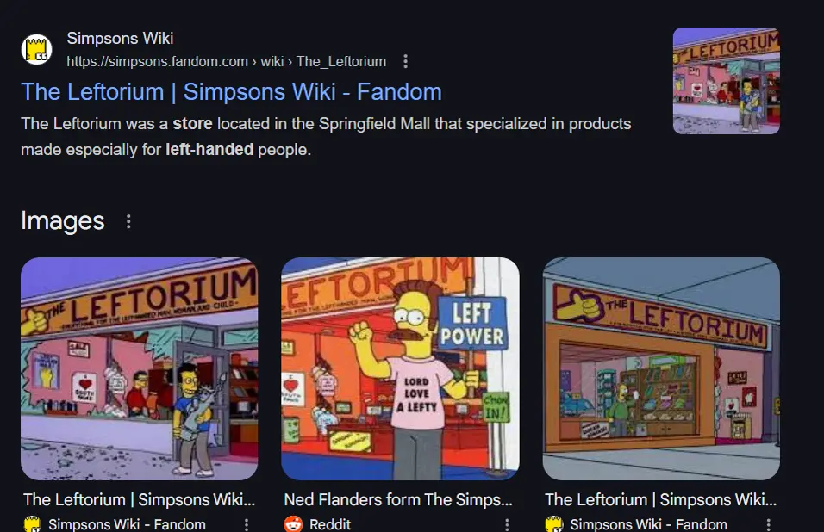Click the Reddit logo under the Ned Flanders image

point(293,523)
